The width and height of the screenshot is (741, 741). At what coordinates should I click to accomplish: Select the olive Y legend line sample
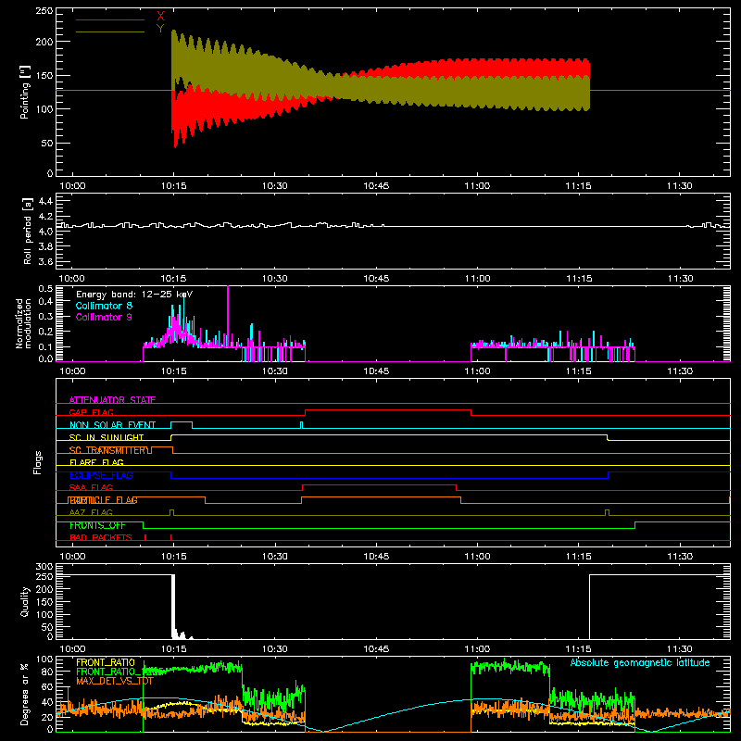click(x=110, y=31)
